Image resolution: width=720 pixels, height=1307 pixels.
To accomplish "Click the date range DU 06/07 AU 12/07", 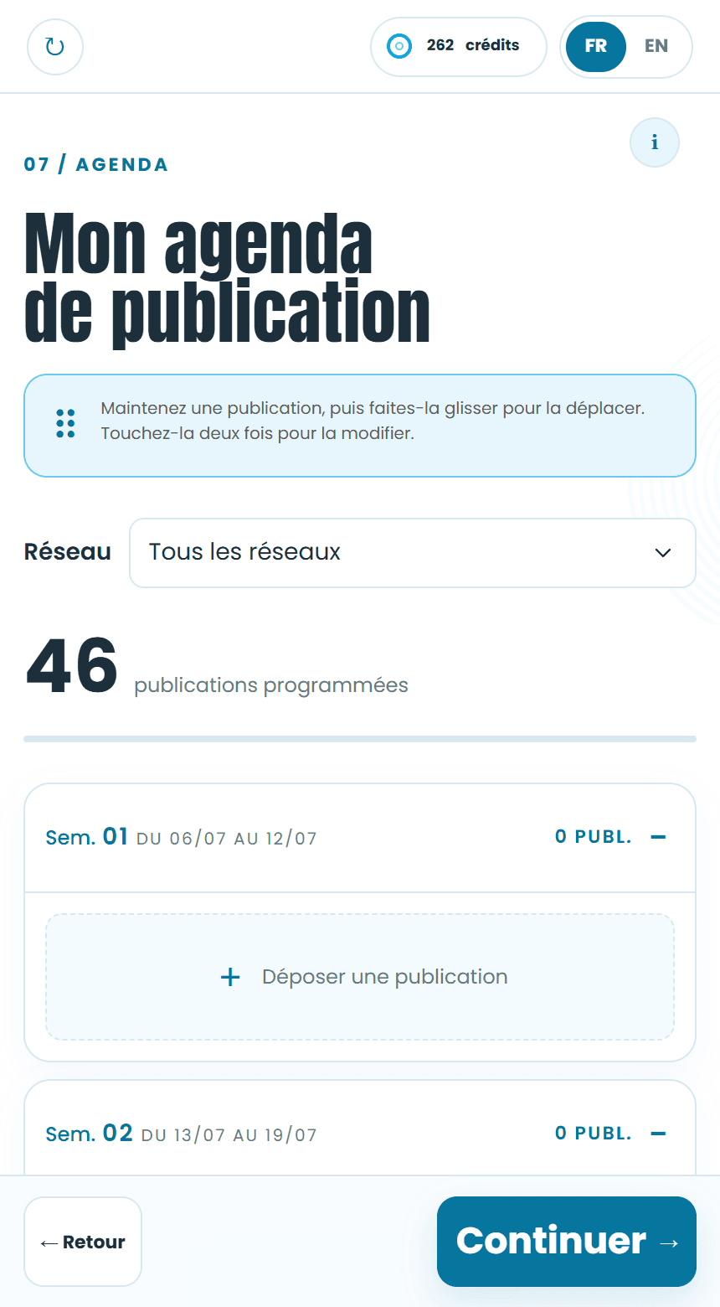I will pos(227,839).
